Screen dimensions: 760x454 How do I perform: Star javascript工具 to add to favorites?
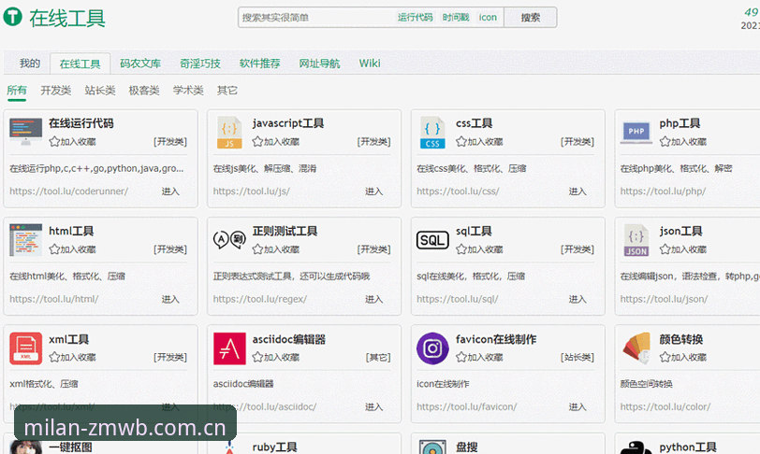coord(257,141)
